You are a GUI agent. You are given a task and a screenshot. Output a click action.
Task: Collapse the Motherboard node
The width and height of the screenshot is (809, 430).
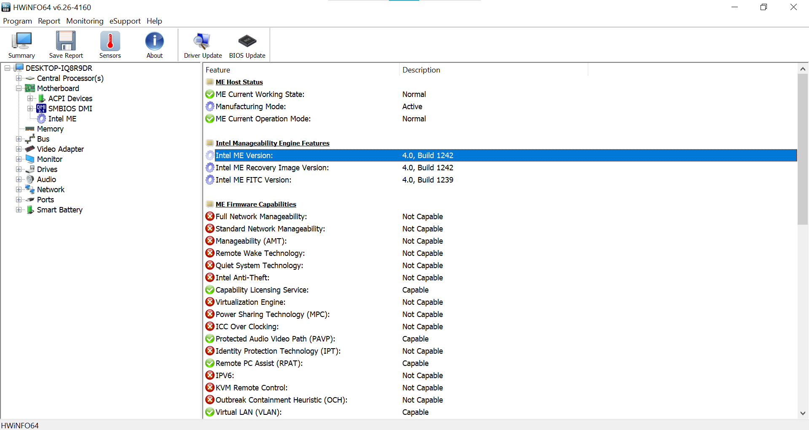[x=19, y=88]
